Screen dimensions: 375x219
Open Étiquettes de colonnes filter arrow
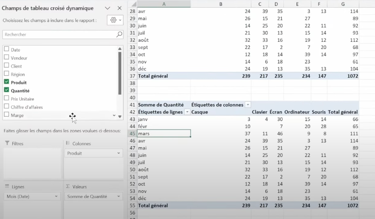click(248, 105)
